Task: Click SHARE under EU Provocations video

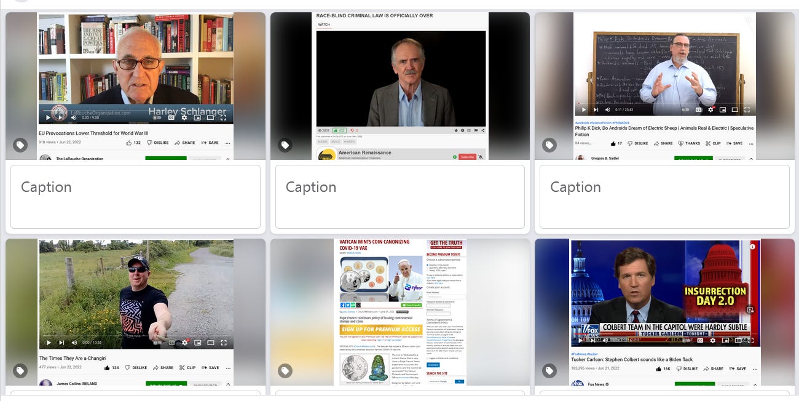Action: pos(184,143)
